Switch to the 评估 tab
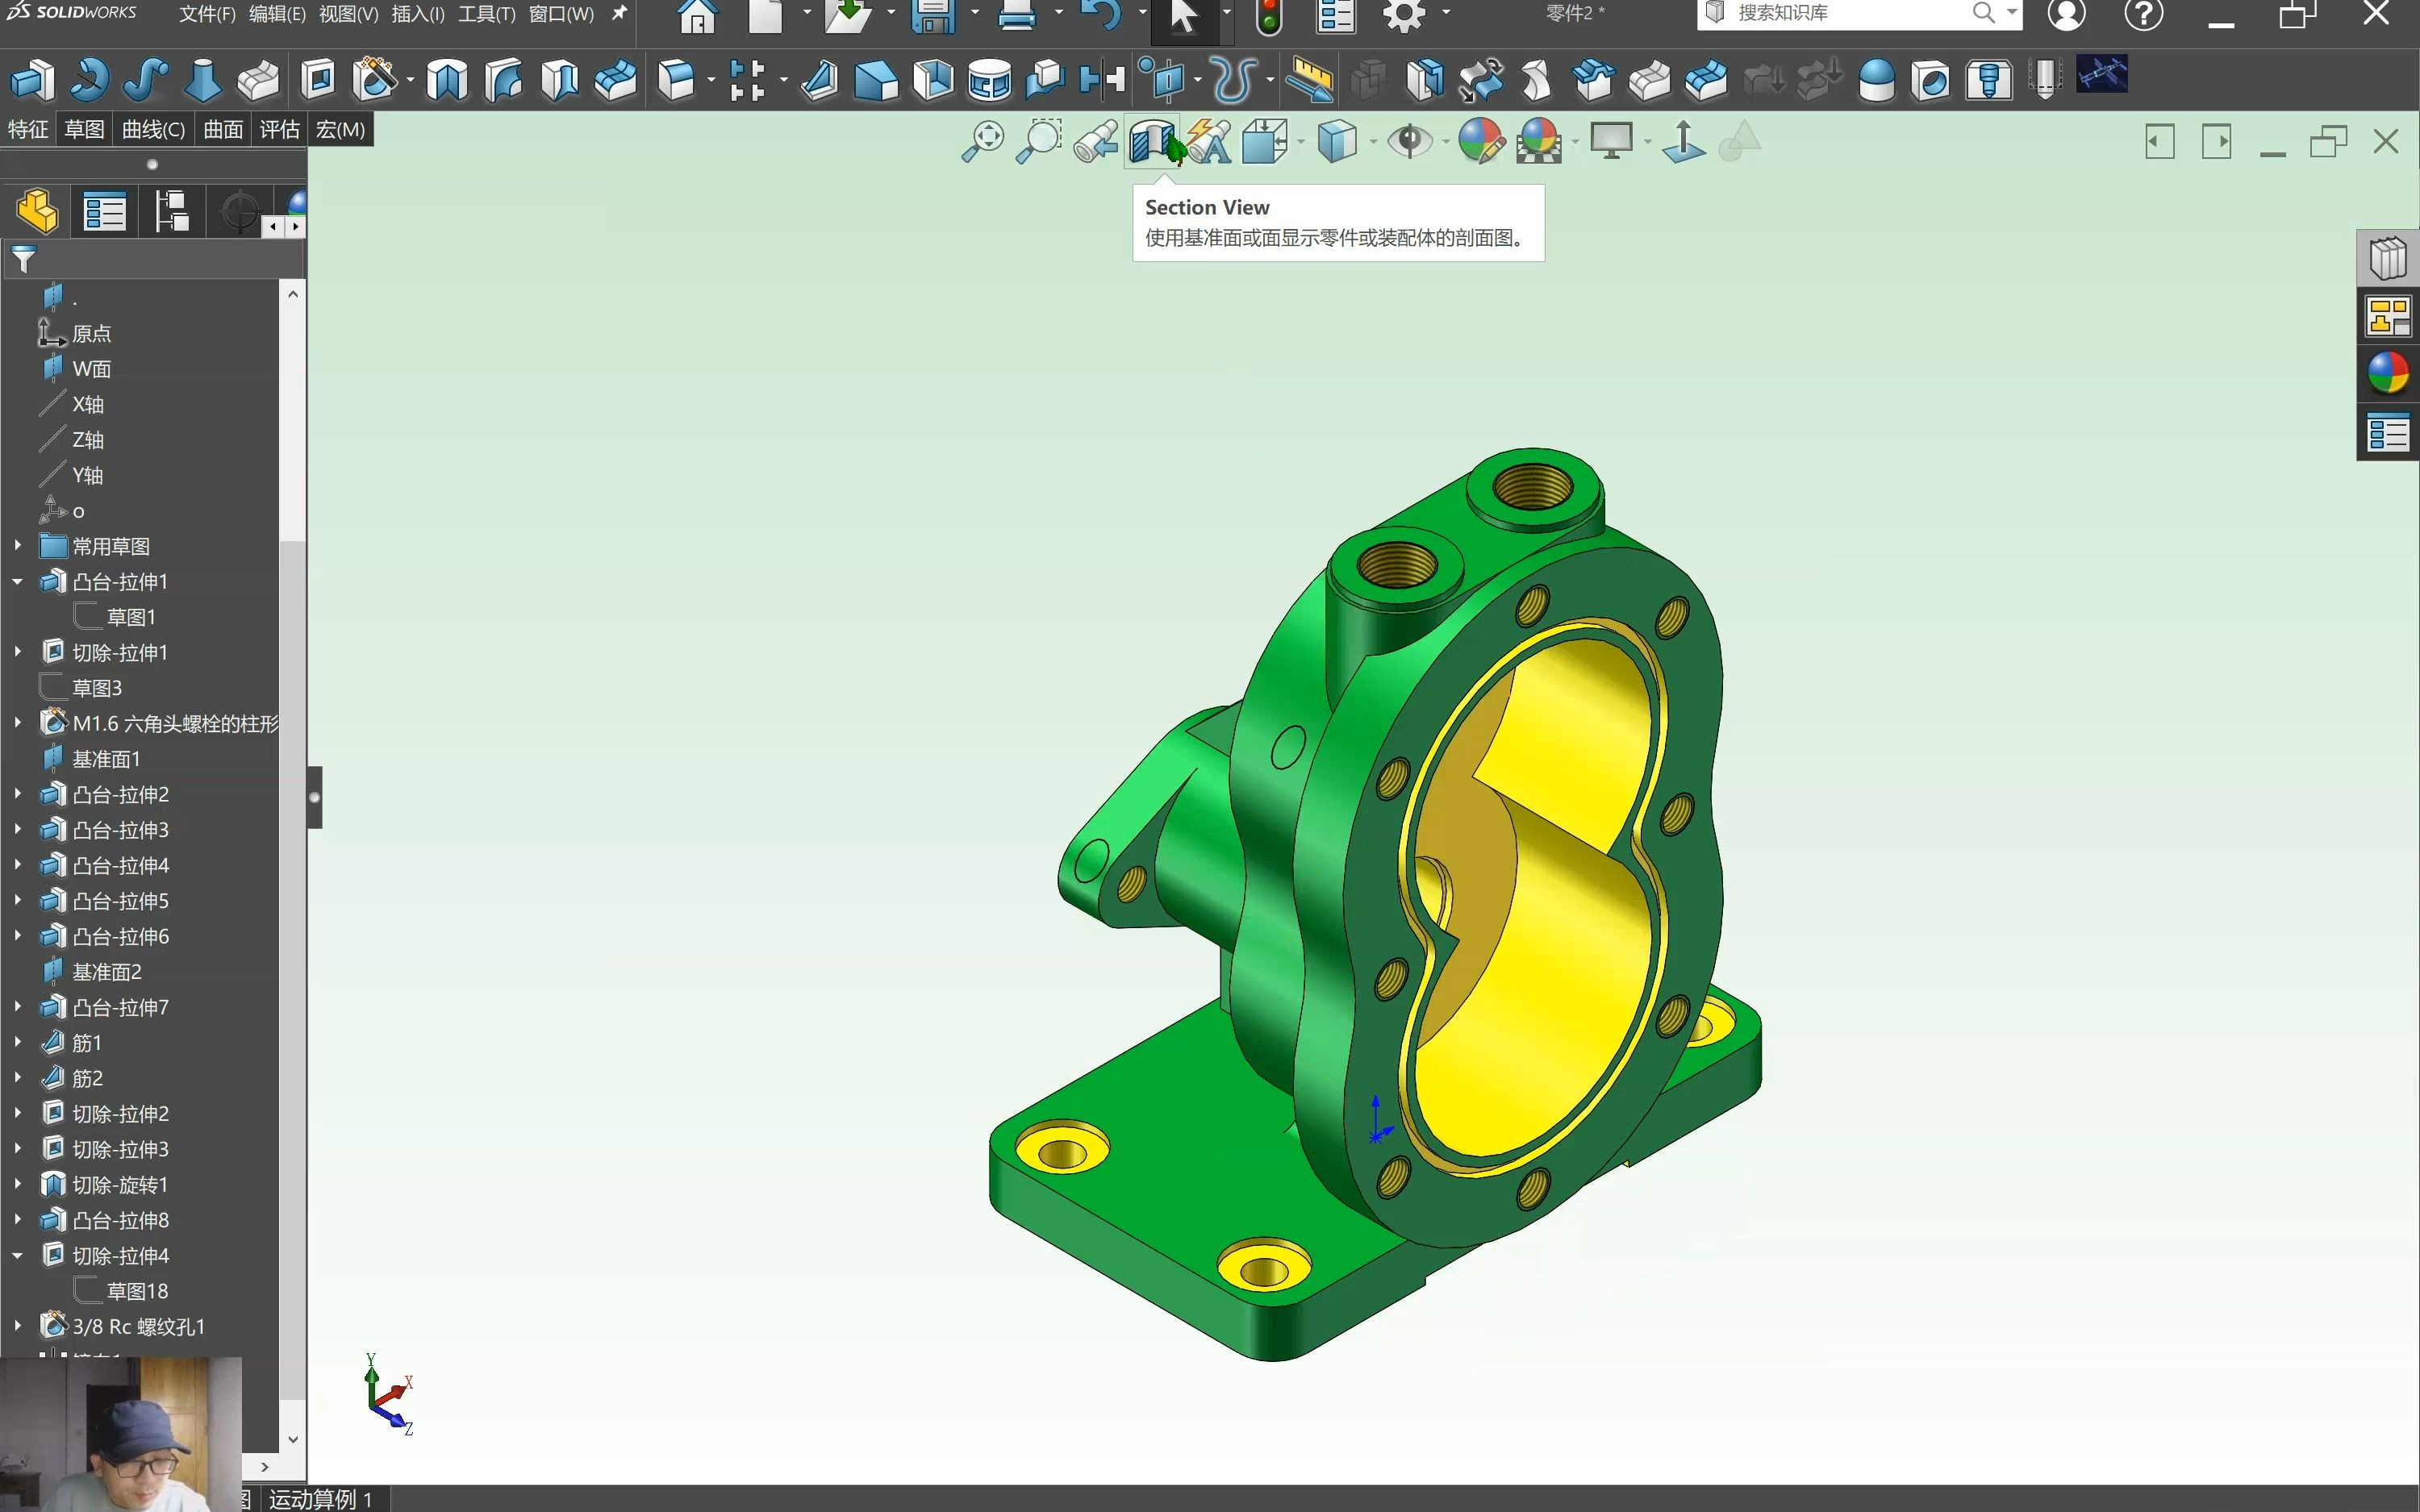Viewport: 2420px width, 1512px height. [x=279, y=129]
